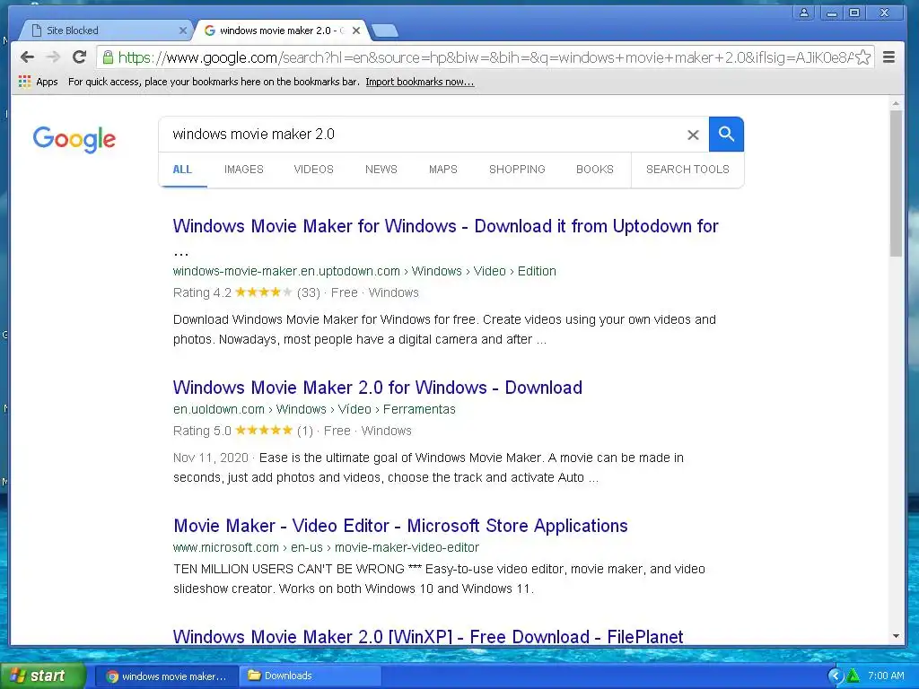Switch to BOOKS results

click(595, 170)
